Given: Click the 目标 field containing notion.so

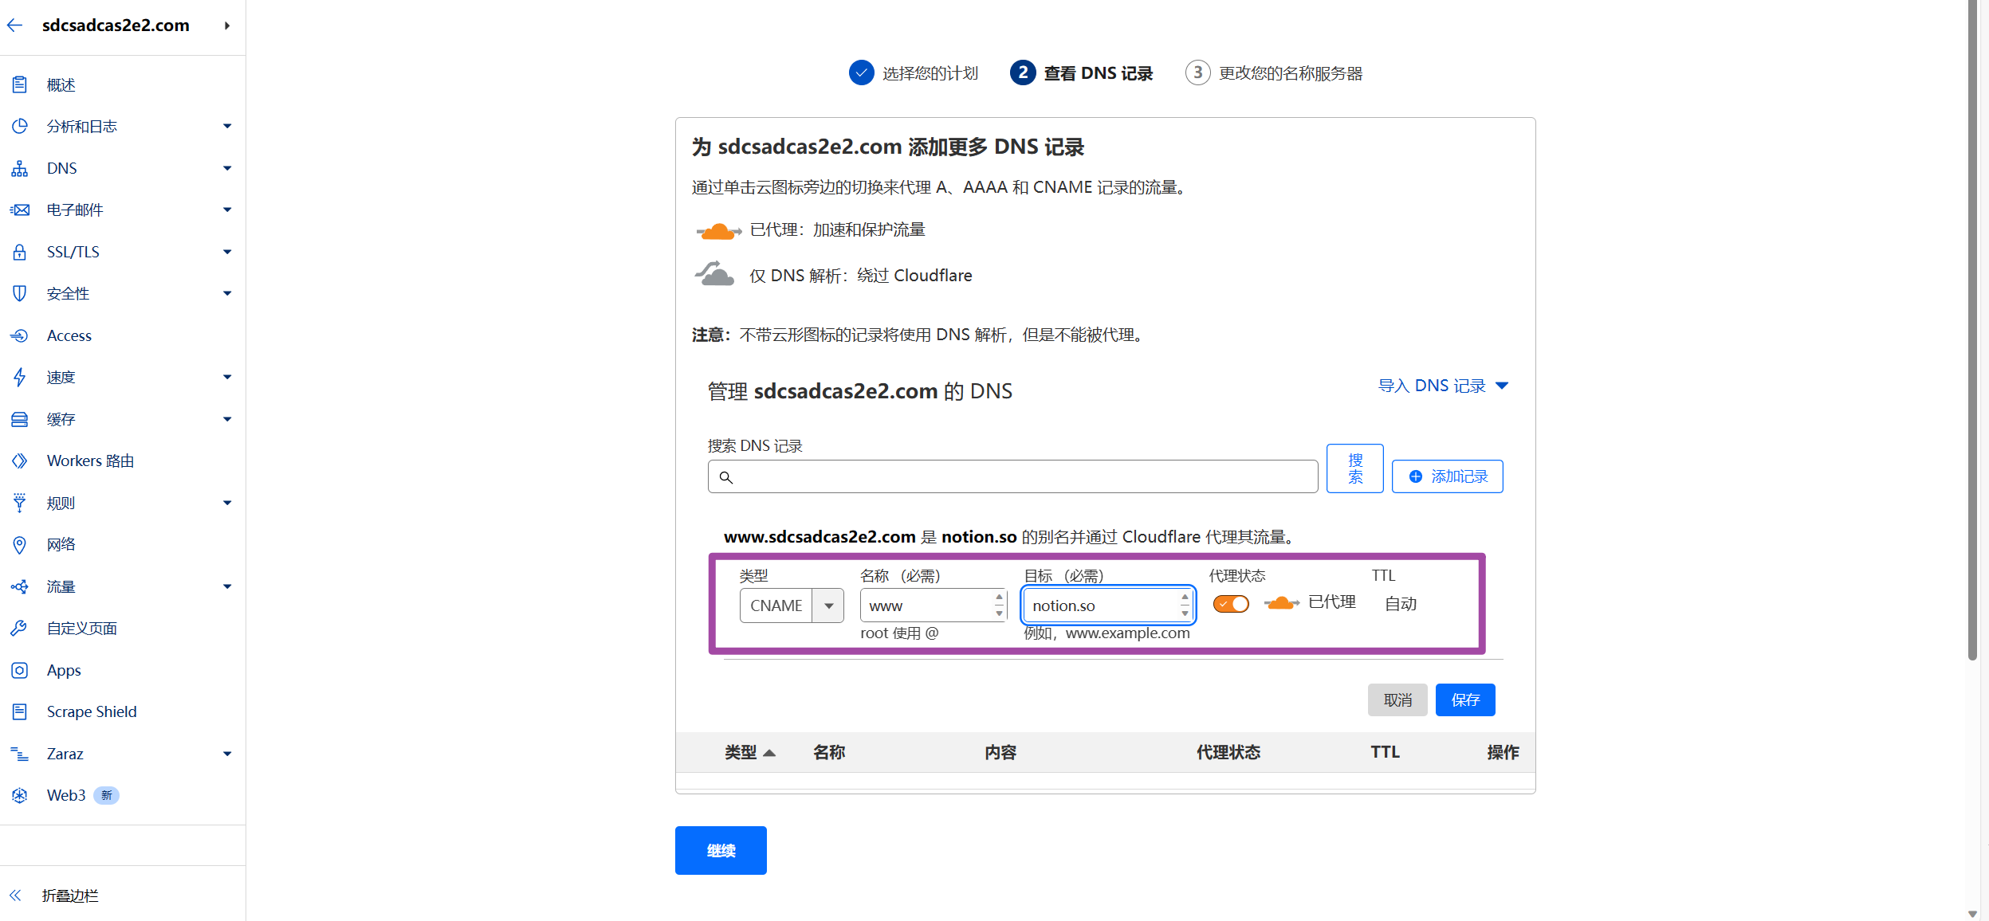Looking at the screenshot, I should 1108,606.
